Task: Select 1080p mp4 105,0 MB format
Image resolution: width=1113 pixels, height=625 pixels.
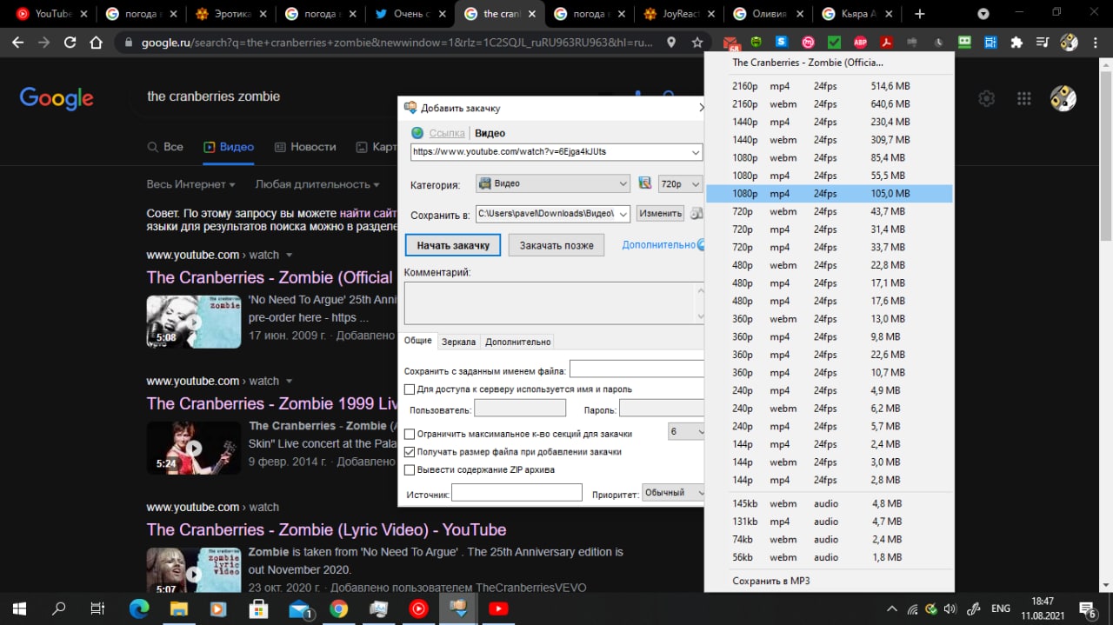Action: pyautogui.click(x=830, y=194)
